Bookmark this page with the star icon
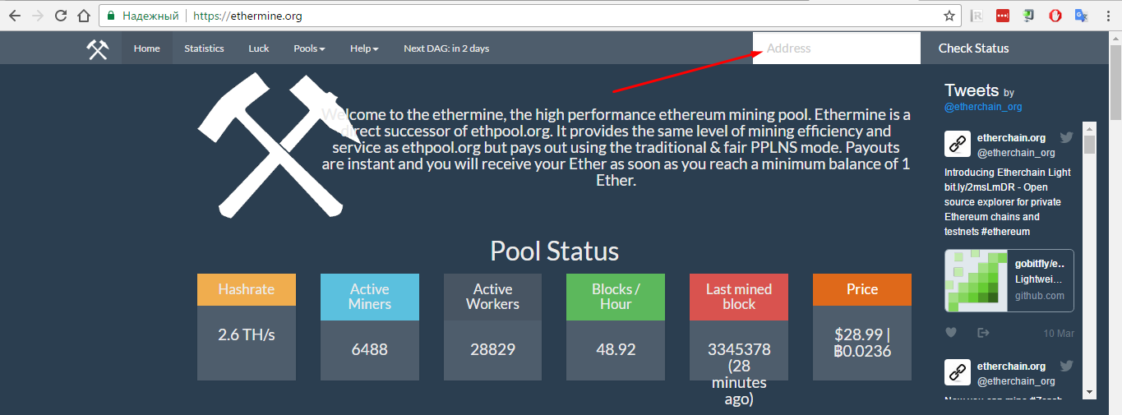The image size is (1122, 415). (x=949, y=16)
